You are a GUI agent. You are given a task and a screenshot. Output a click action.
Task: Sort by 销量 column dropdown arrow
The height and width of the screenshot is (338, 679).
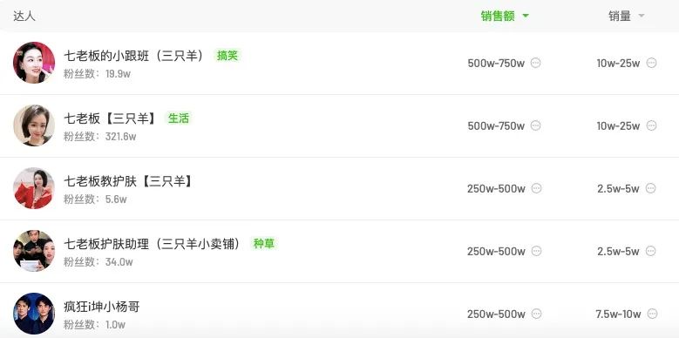coord(642,16)
